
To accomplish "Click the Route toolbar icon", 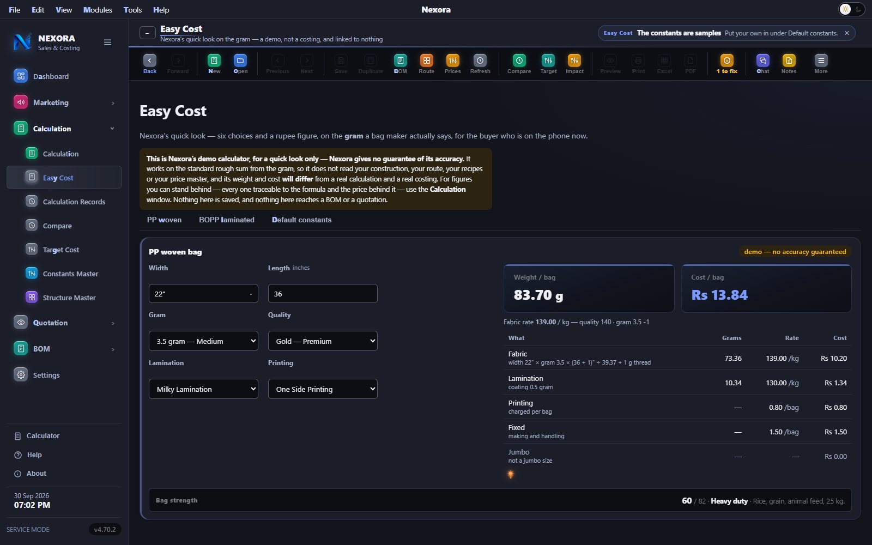I will pyautogui.click(x=427, y=64).
